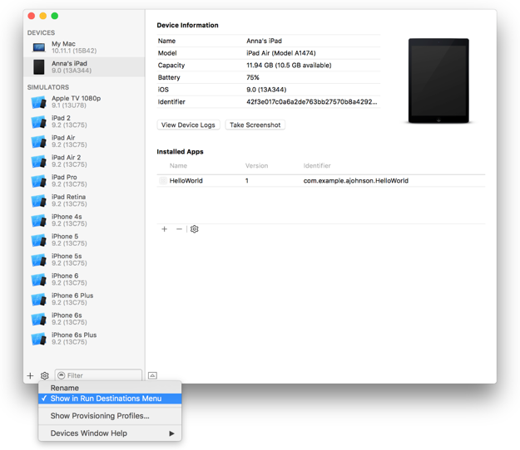This screenshot has height=450, width=520.
Task: Remove installed app with minus button
Action: 179,229
